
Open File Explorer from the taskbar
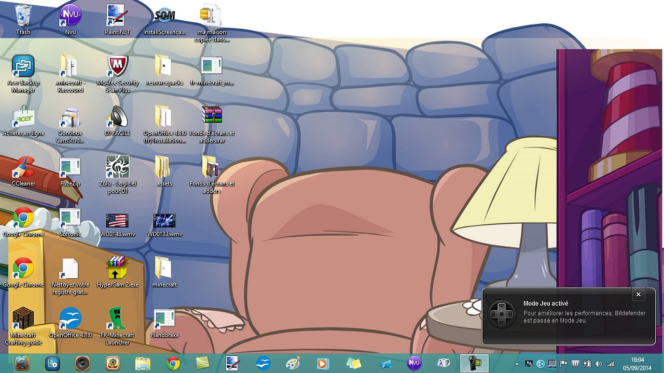143,363
